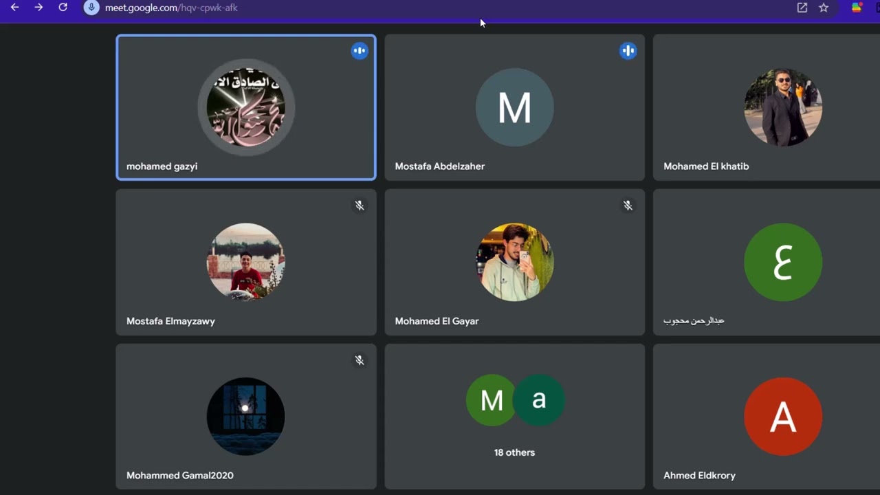Click the name label 'mohamed gazyi'

(x=162, y=166)
